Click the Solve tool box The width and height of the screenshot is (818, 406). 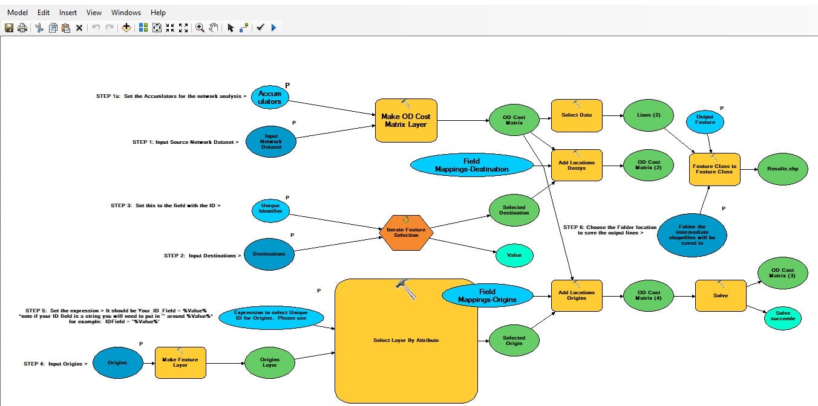(x=721, y=295)
